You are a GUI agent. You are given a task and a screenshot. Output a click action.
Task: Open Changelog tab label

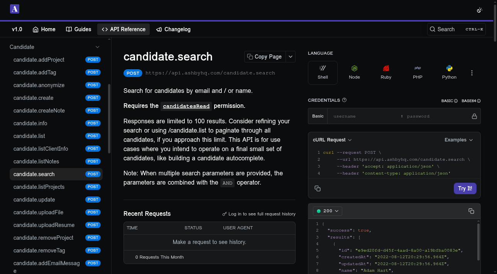[177, 29]
